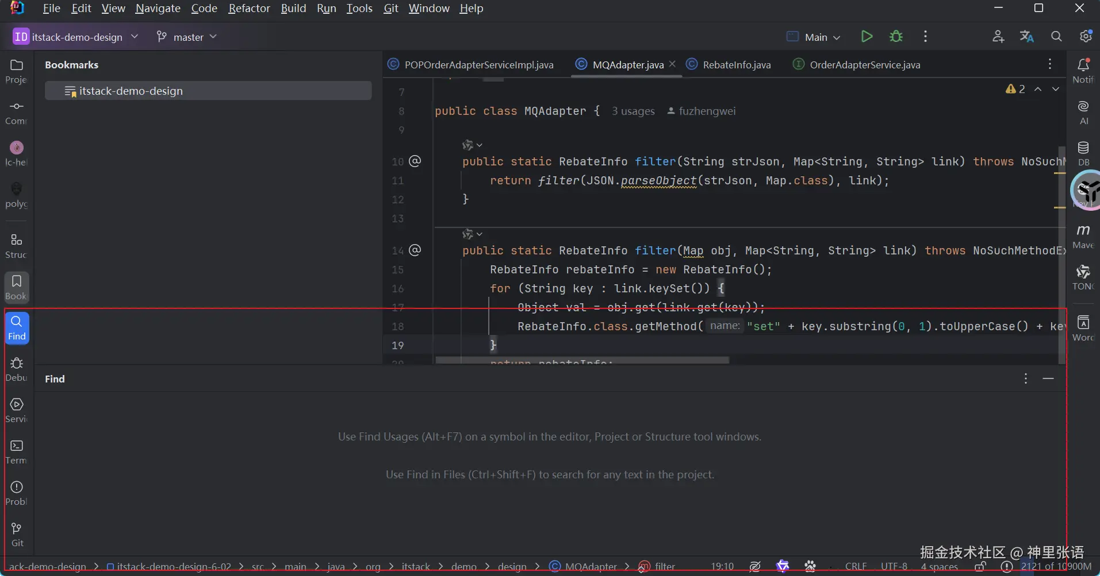1100x576 pixels.
Task: Toggle the Find tool window
Action: pyautogui.click(x=17, y=328)
